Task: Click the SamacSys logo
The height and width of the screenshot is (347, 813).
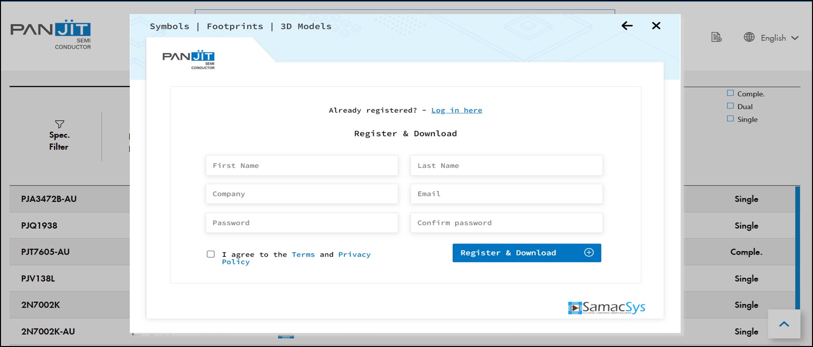Action: (x=607, y=308)
